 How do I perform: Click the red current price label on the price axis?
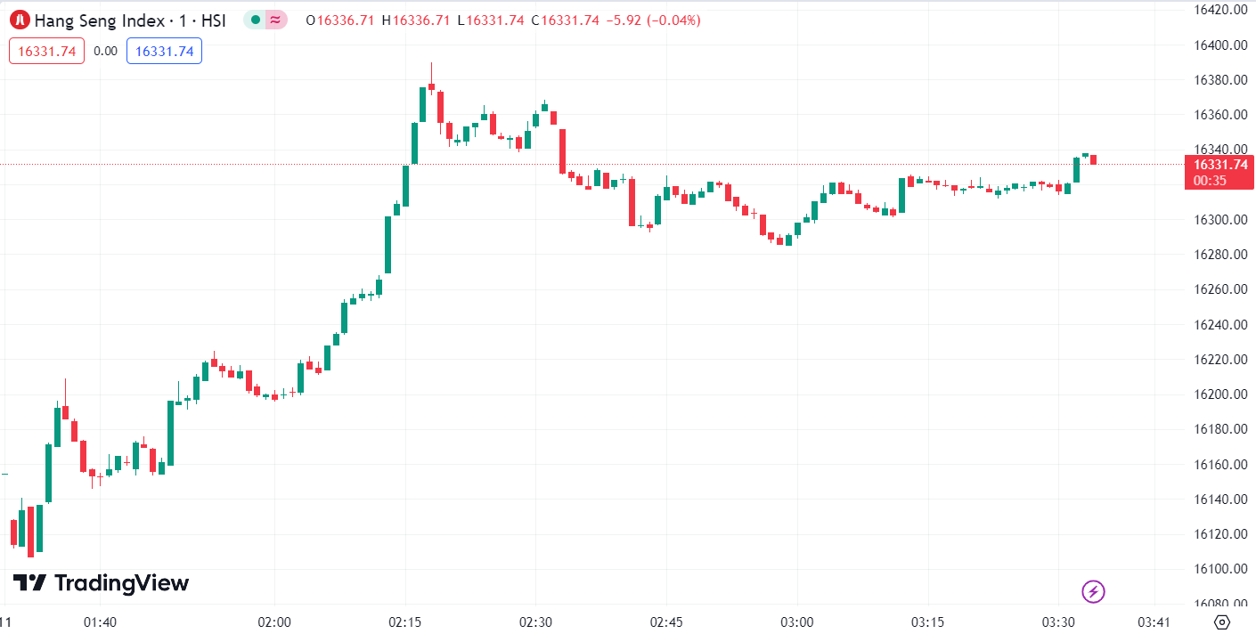tap(1219, 165)
